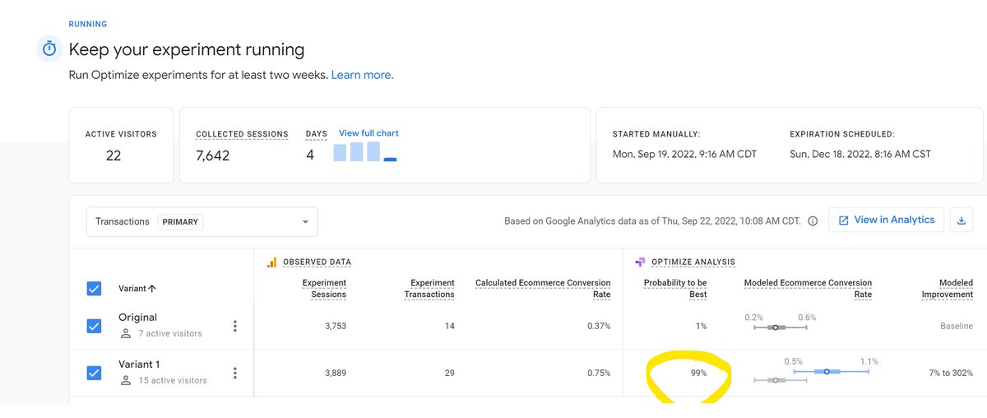Uncheck the Original variant checkbox

[94, 326]
